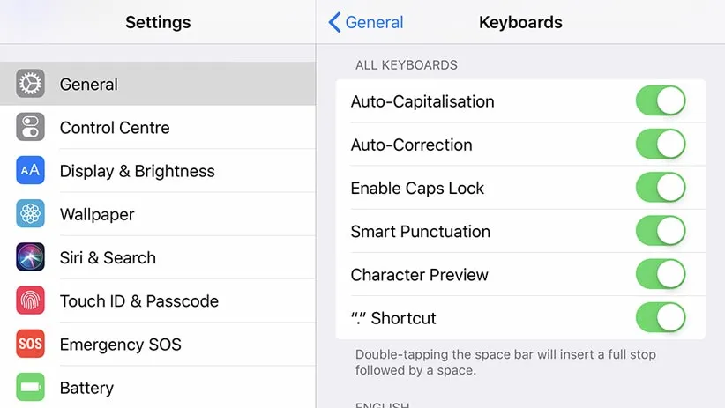Turn off Auto-Correction toggle

660,145
